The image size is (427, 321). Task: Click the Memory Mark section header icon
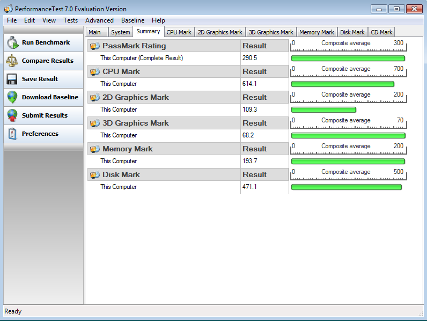tap(95, 149)
